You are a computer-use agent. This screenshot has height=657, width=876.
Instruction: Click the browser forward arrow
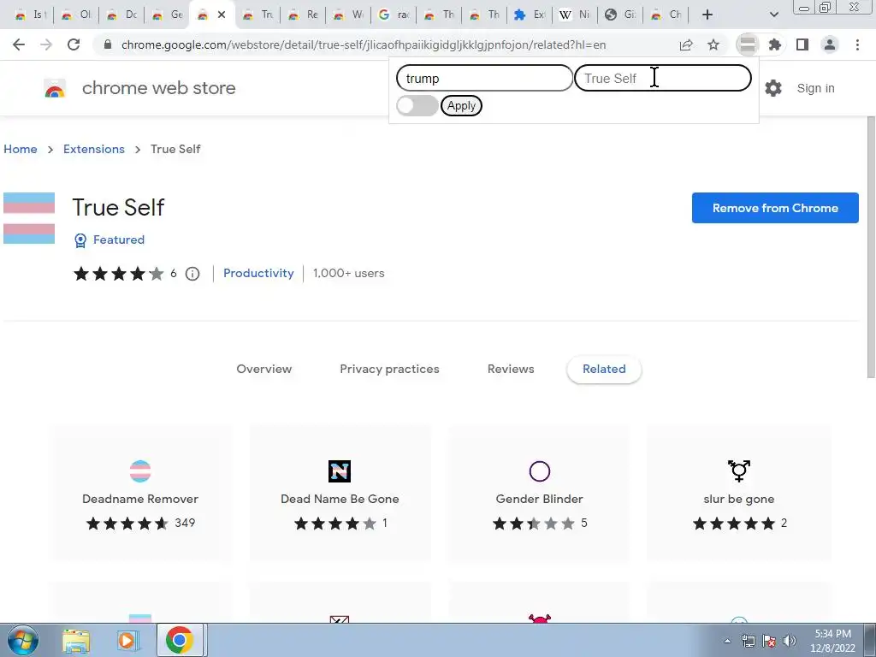coord(46,44)
